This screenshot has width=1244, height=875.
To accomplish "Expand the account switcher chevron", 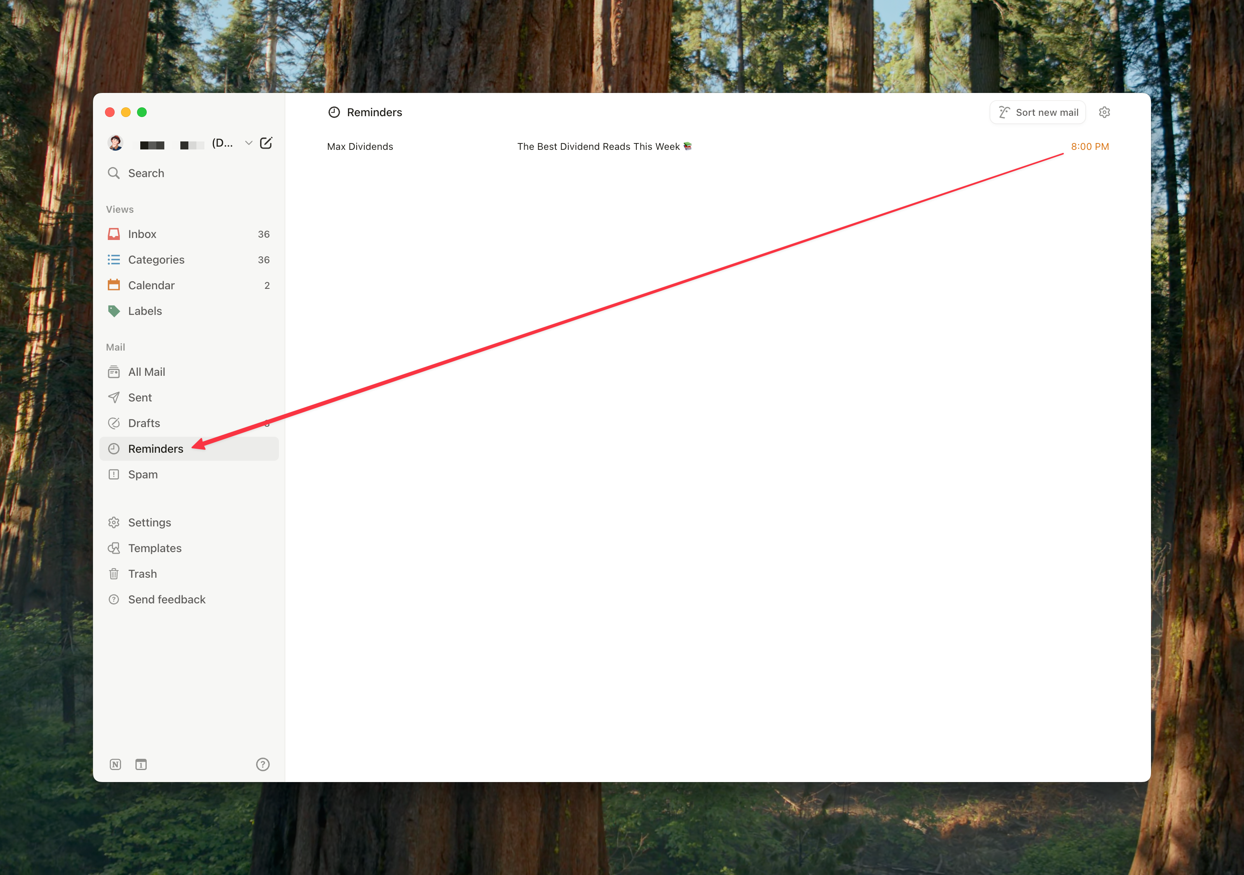I will click(249, 143).
